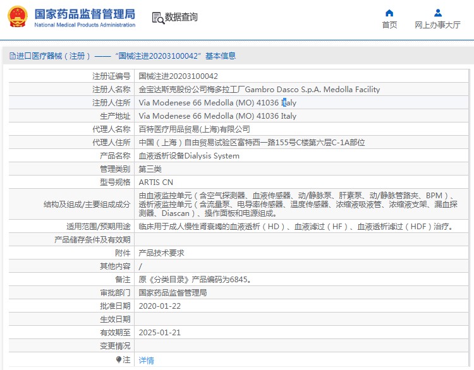
Task: Click the approval date 2020-01-22
Action: 159,306
